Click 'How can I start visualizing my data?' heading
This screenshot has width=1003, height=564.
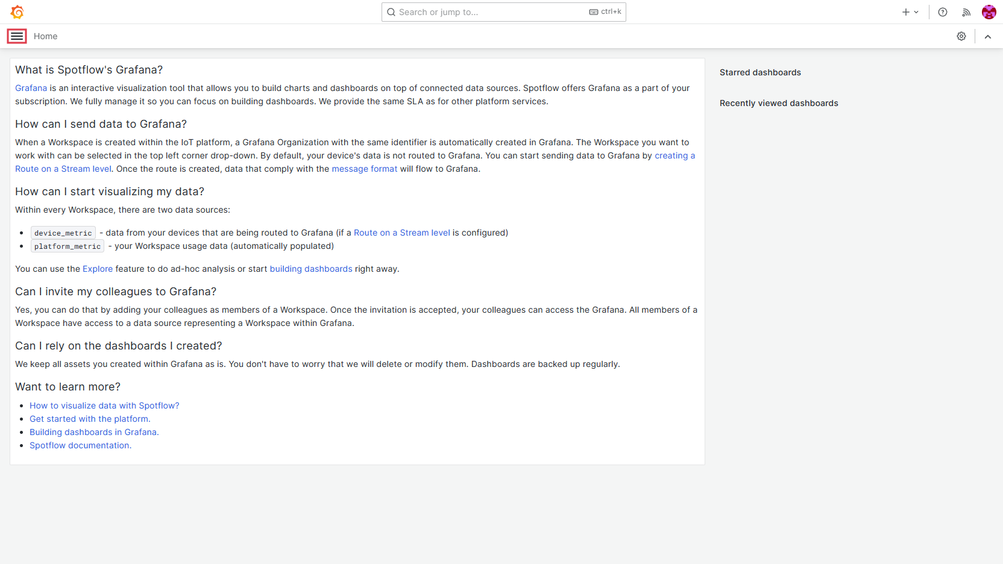[110, 192]
